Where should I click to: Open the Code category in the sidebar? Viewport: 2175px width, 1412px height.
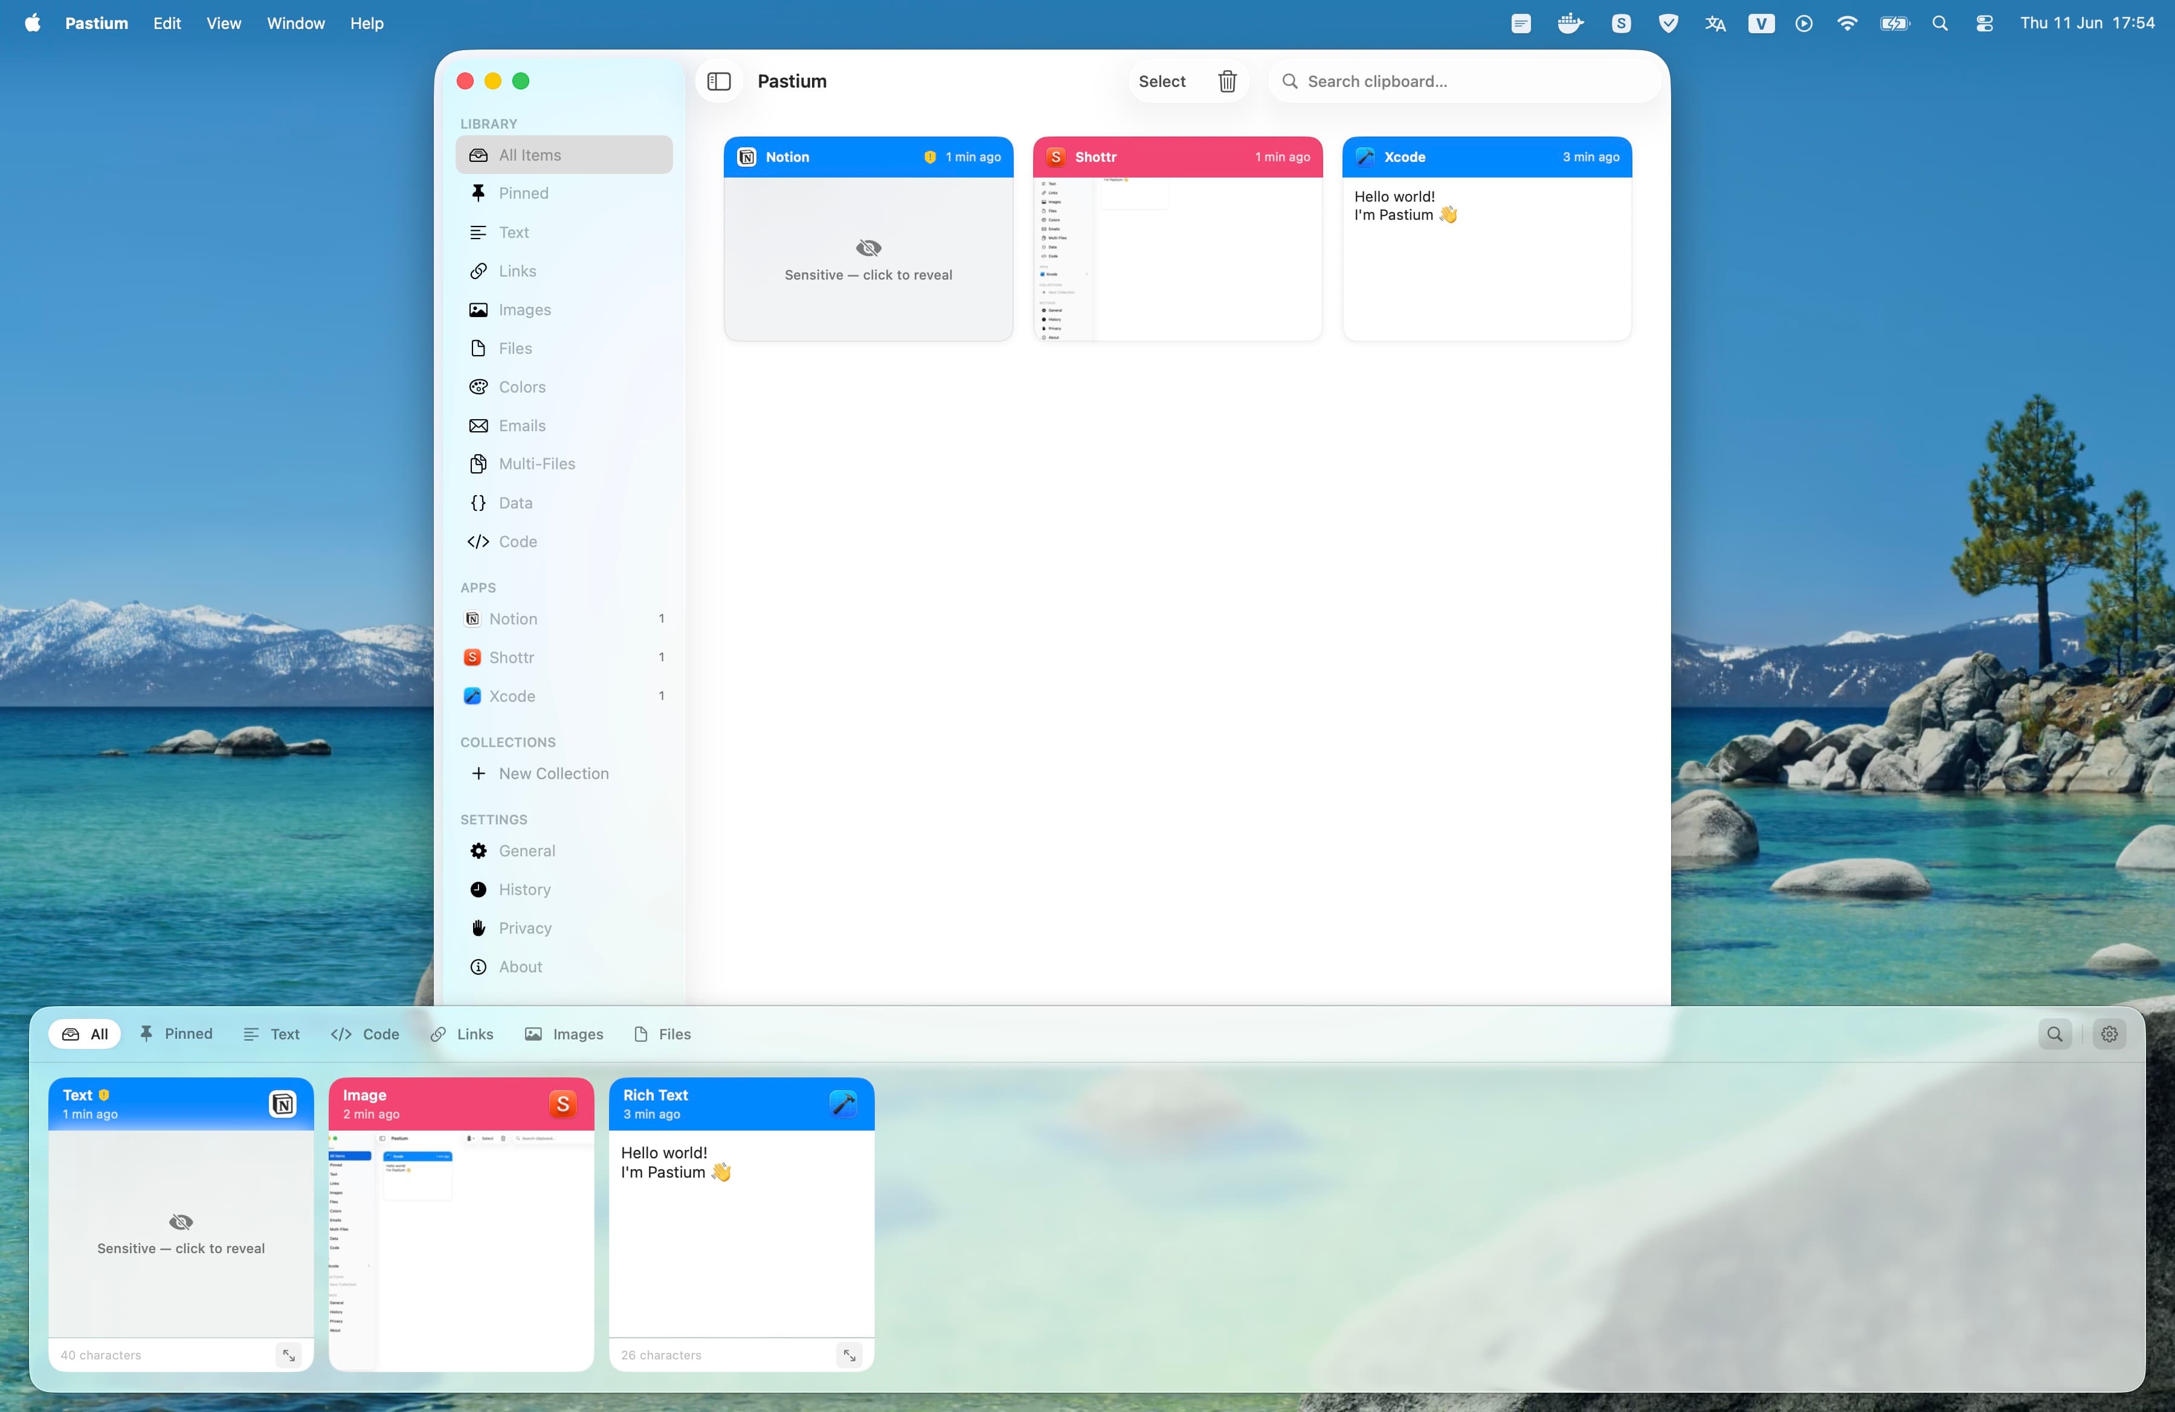click(x=564, y=542)
